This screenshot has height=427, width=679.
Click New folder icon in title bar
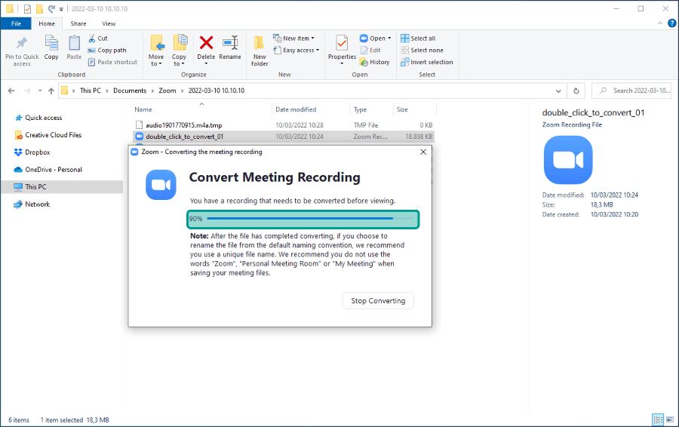point(39,8)
